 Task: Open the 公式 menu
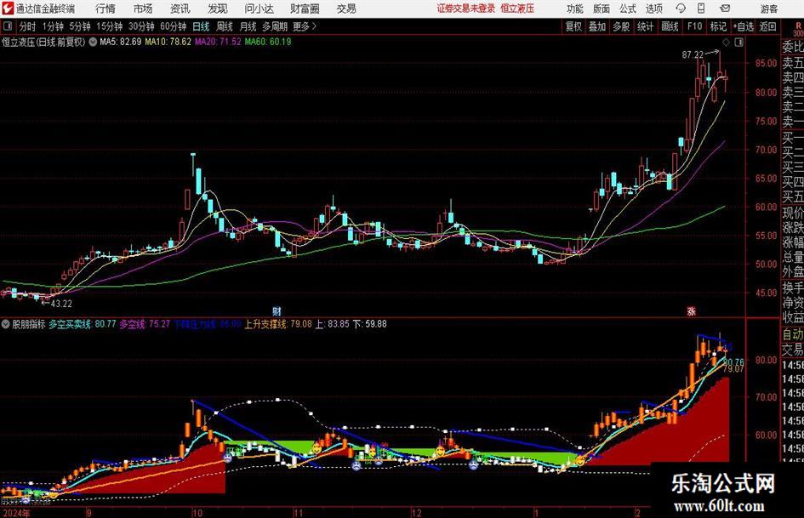tap(628, 9)
